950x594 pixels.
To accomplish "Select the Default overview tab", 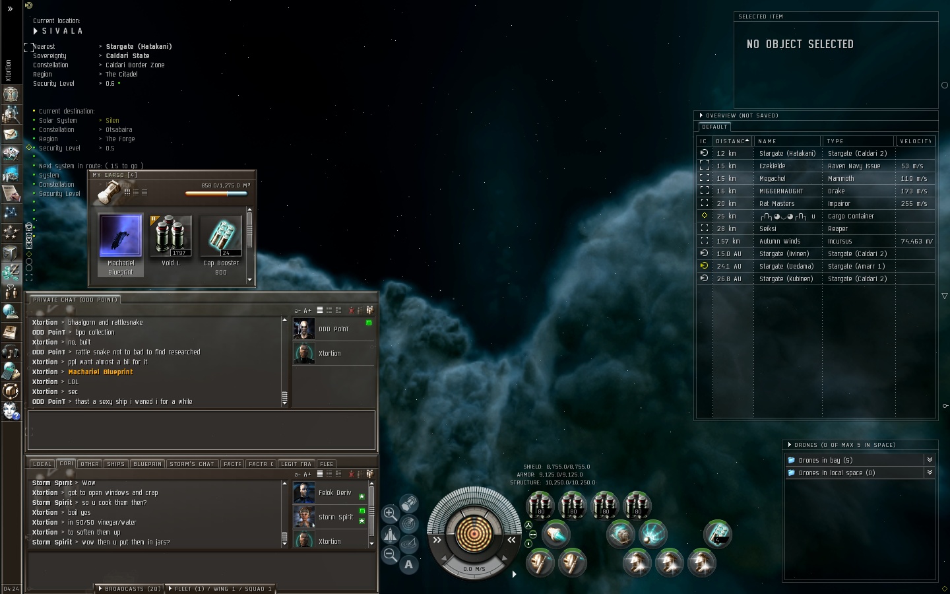I will 714,127.
